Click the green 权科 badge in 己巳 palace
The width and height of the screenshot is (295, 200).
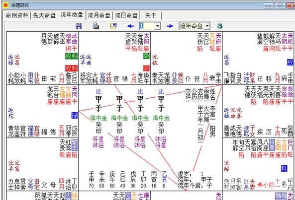(x=71, y=56)
